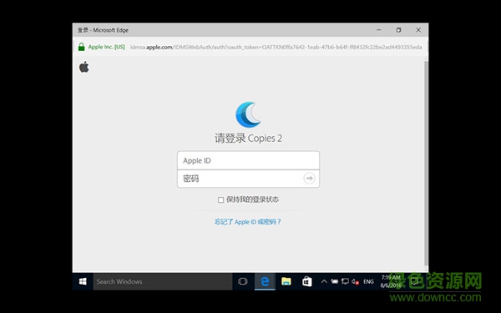Click the green padlock security icon
The width and height of the screenshot is (501, 313).
(x=82, y=47)
